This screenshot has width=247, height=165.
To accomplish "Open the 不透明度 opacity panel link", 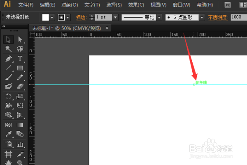I will click(x=218, y=17).
